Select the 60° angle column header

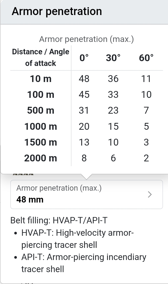click(x=146, y=58)
